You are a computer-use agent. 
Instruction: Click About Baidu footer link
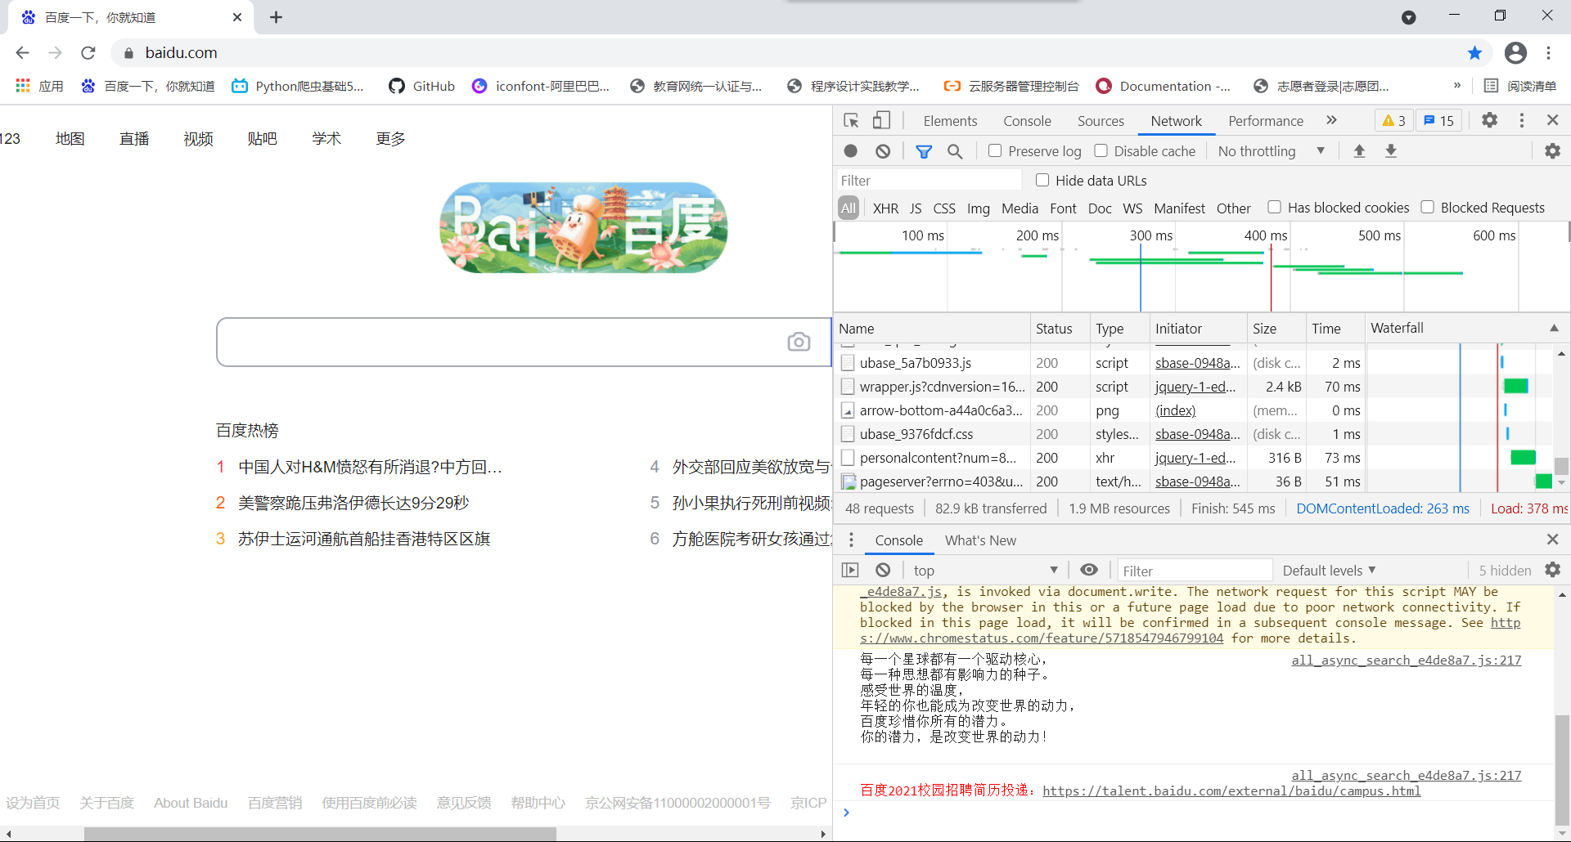191,803
